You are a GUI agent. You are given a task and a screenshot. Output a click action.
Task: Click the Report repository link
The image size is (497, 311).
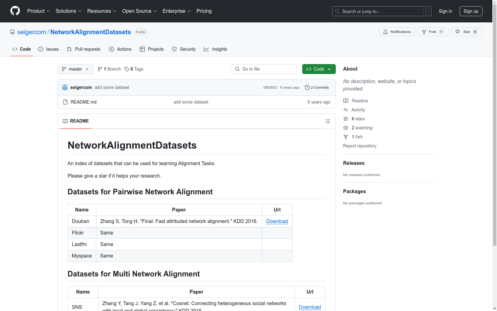(x=360, y=146)
